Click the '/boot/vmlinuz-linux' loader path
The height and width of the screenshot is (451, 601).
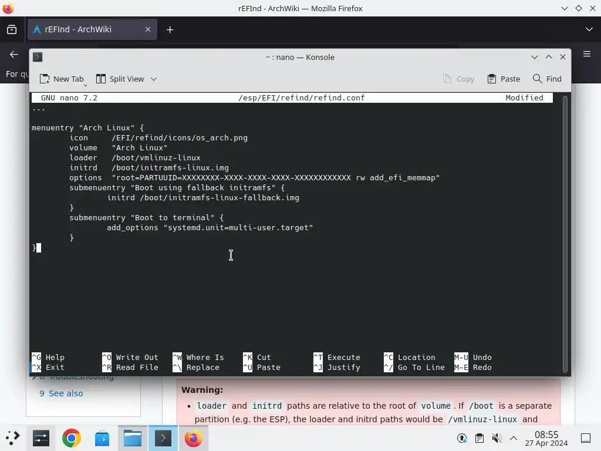point(156,157)
